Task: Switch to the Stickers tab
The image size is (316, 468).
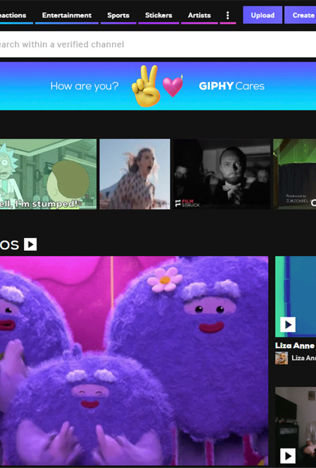Action: 159,15
